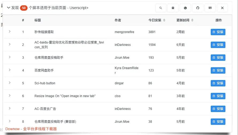Open the GitHub icon link
The width and height of the screenshot is (238, 135).
(198, 8)
